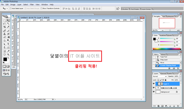This screenshot has height=109, width=184.
Task: Switch to Quick Mask mode in toolbox
Action: 8,66
